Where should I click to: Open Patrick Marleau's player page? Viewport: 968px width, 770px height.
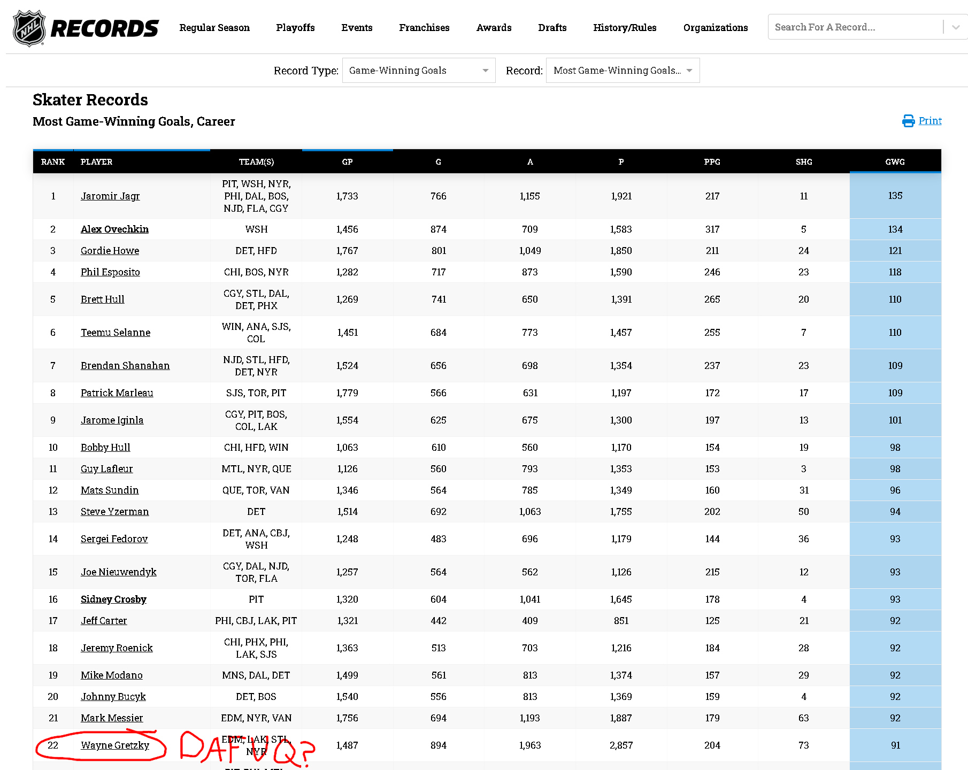pos(117,393)
